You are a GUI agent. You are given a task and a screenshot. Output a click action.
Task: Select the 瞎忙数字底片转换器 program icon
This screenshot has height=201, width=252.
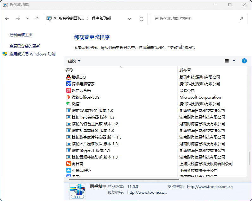tap(68, 137)
